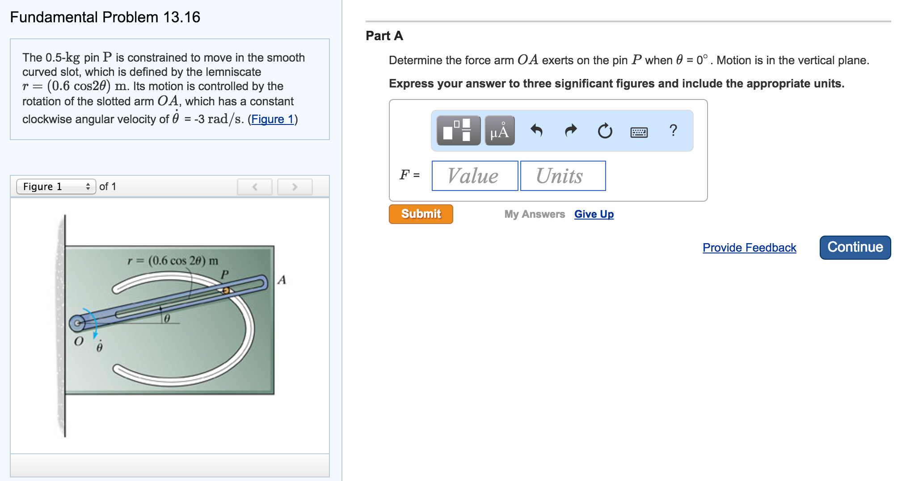Submit the answer for Part A
Image resolution: width=910 pixels, height=481 pixels.
click(420, 214)
